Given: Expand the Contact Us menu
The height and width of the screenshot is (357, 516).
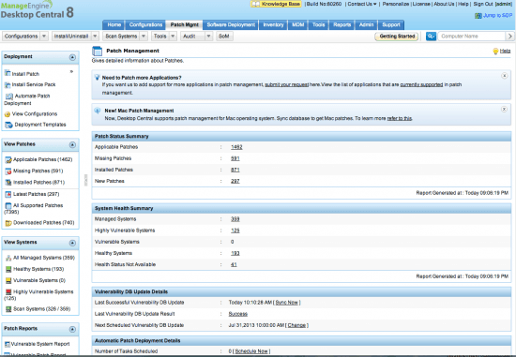Looking at the screenshot, I should coord(362,4).
